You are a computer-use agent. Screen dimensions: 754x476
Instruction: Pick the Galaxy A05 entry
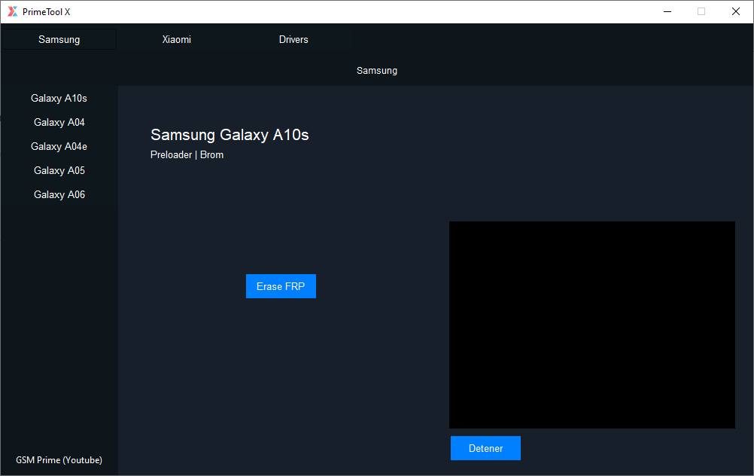click(59, 170)
